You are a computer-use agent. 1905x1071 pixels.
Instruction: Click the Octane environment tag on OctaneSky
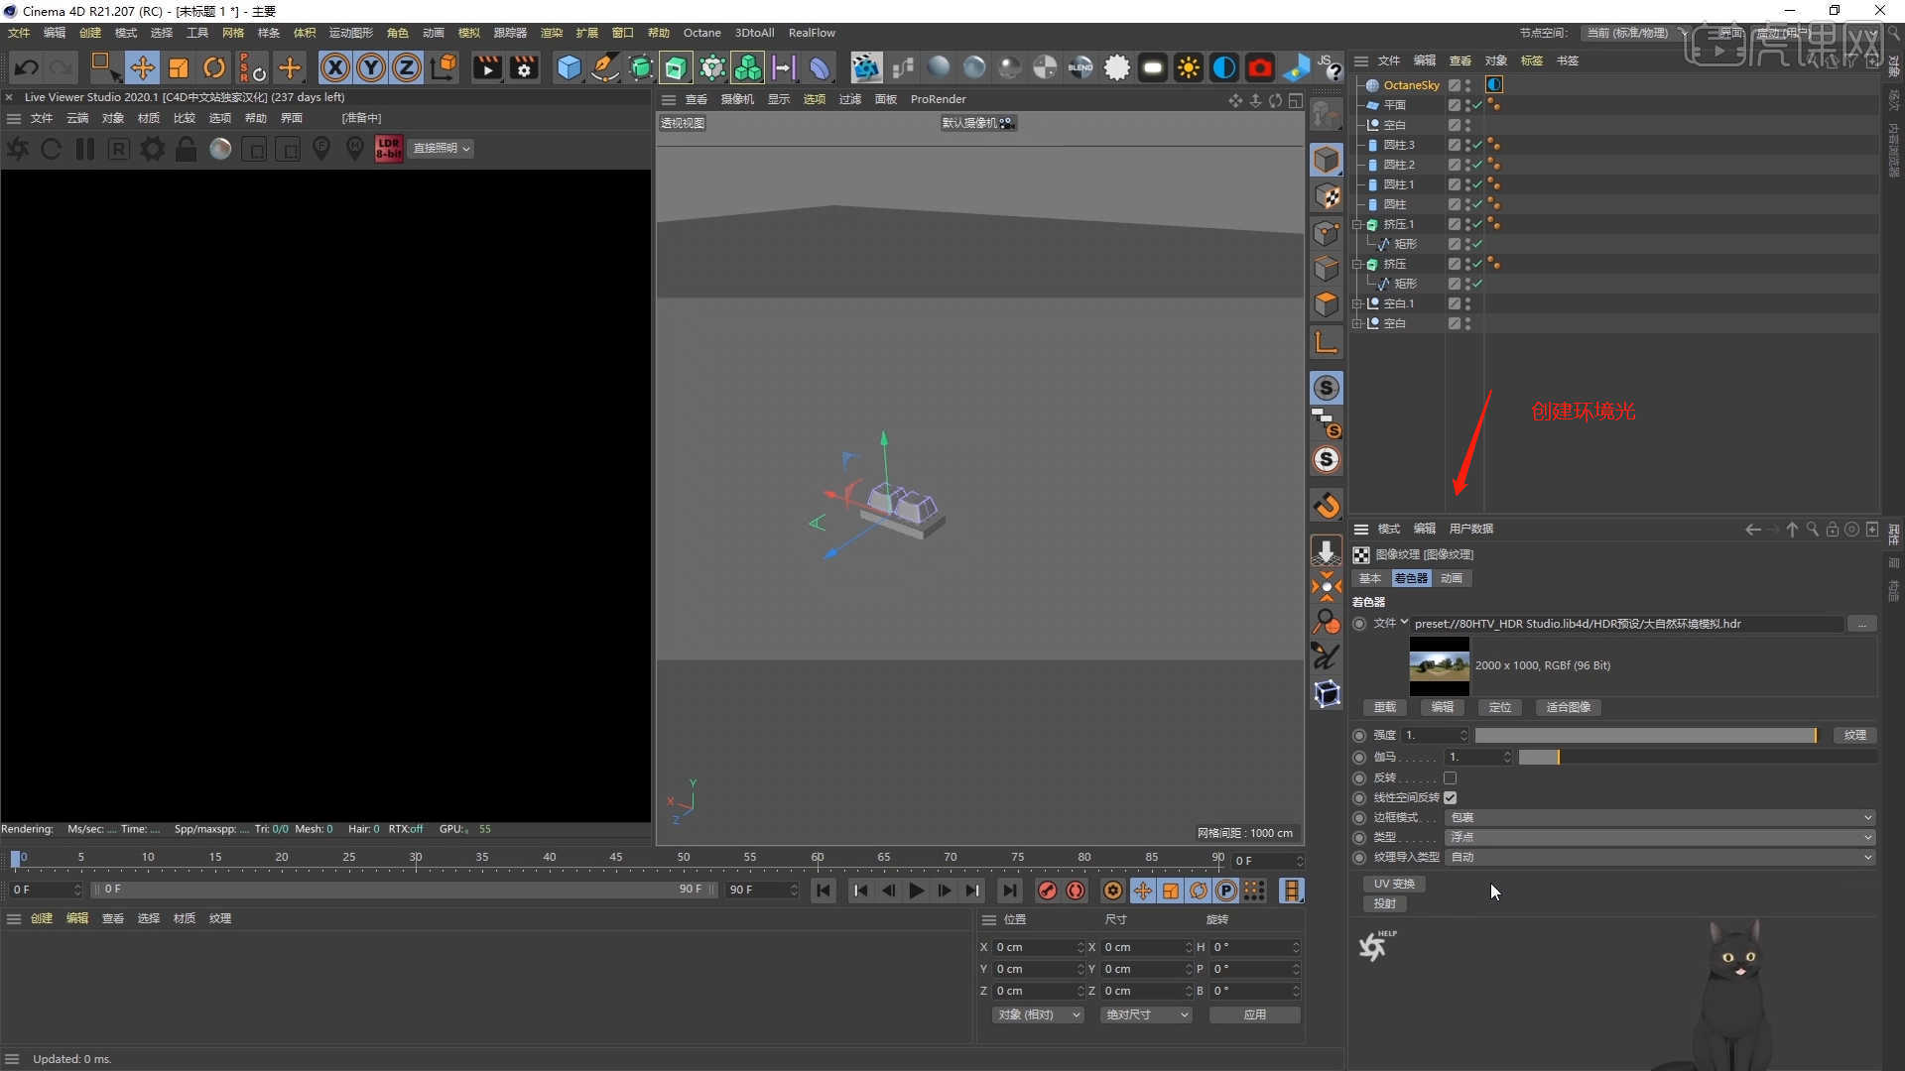click(x=1494, y=85)
